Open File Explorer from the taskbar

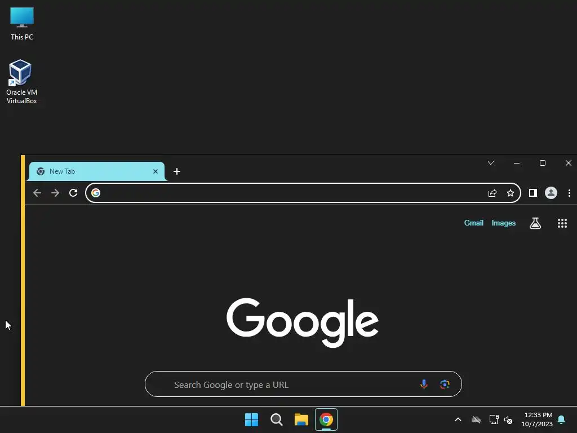tap(301, 419)
